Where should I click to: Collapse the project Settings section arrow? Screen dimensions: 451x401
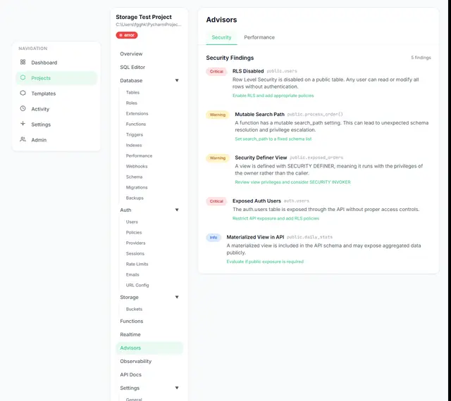coord(177,388)
